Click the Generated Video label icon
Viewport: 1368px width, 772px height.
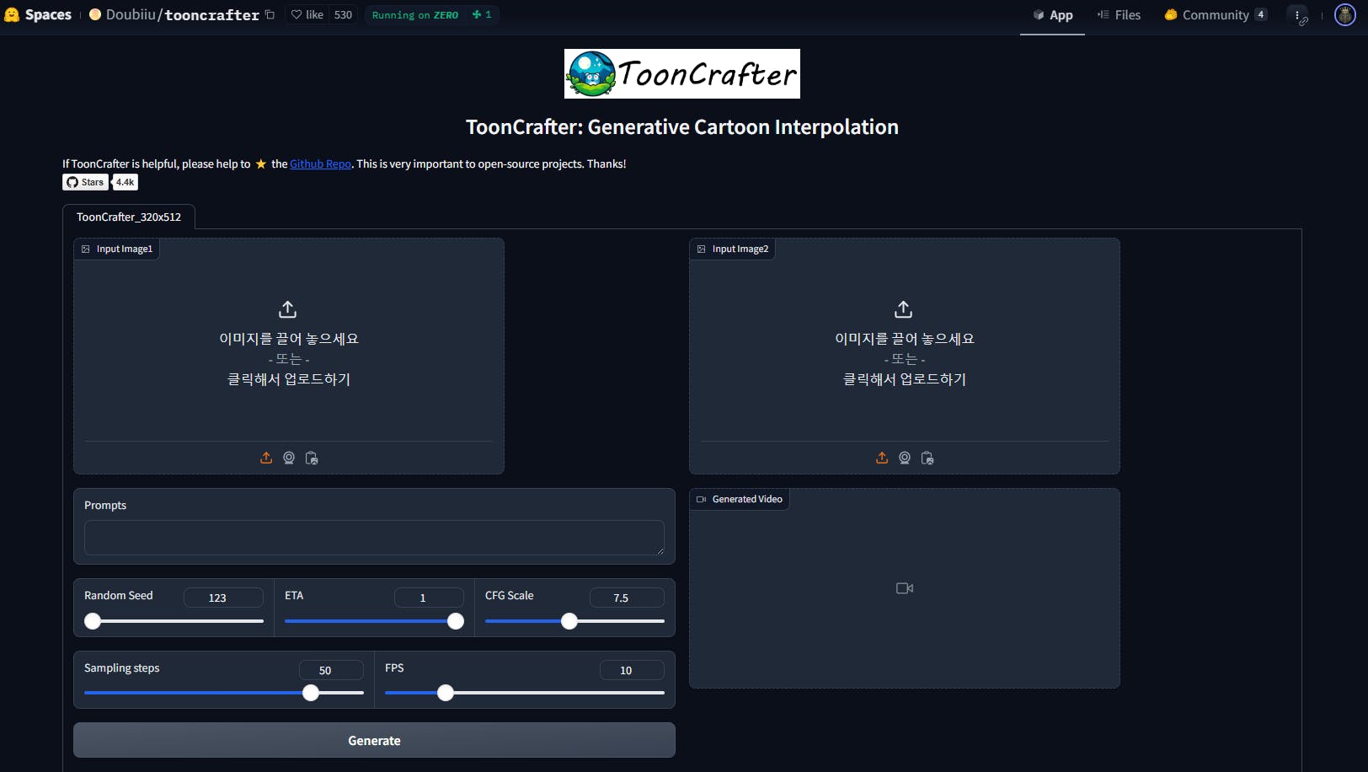(x=701, y=499)
